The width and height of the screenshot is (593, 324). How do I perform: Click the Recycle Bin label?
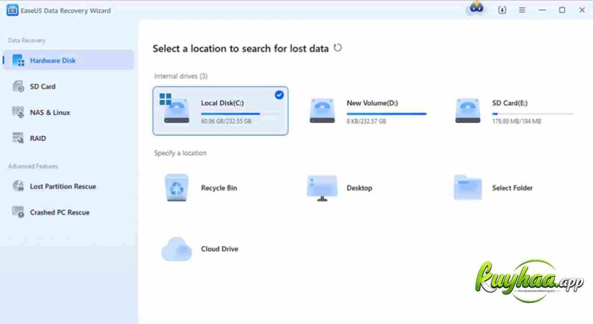[219, 188]
